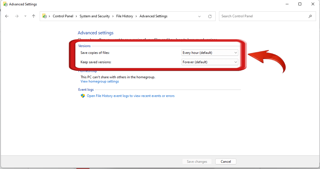This screenshot has width=320, height=169.
Task: Click the UAC shield icon beside the event logs link
Action: pyautogui.click(x=83, y=96)
